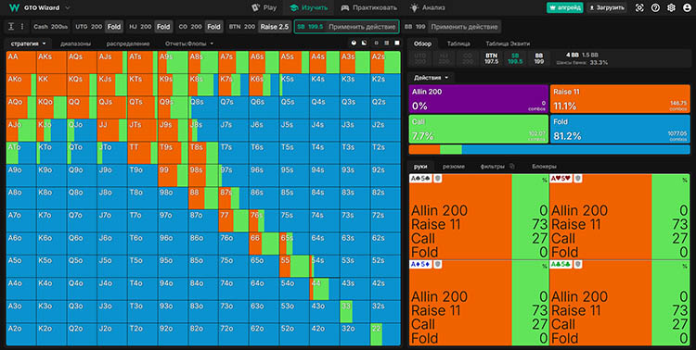Image resolution: width=696 pixels, height=350 pixels.
Task: Open the Таблица Эквити tab
Action: click(x=508, y=44)
